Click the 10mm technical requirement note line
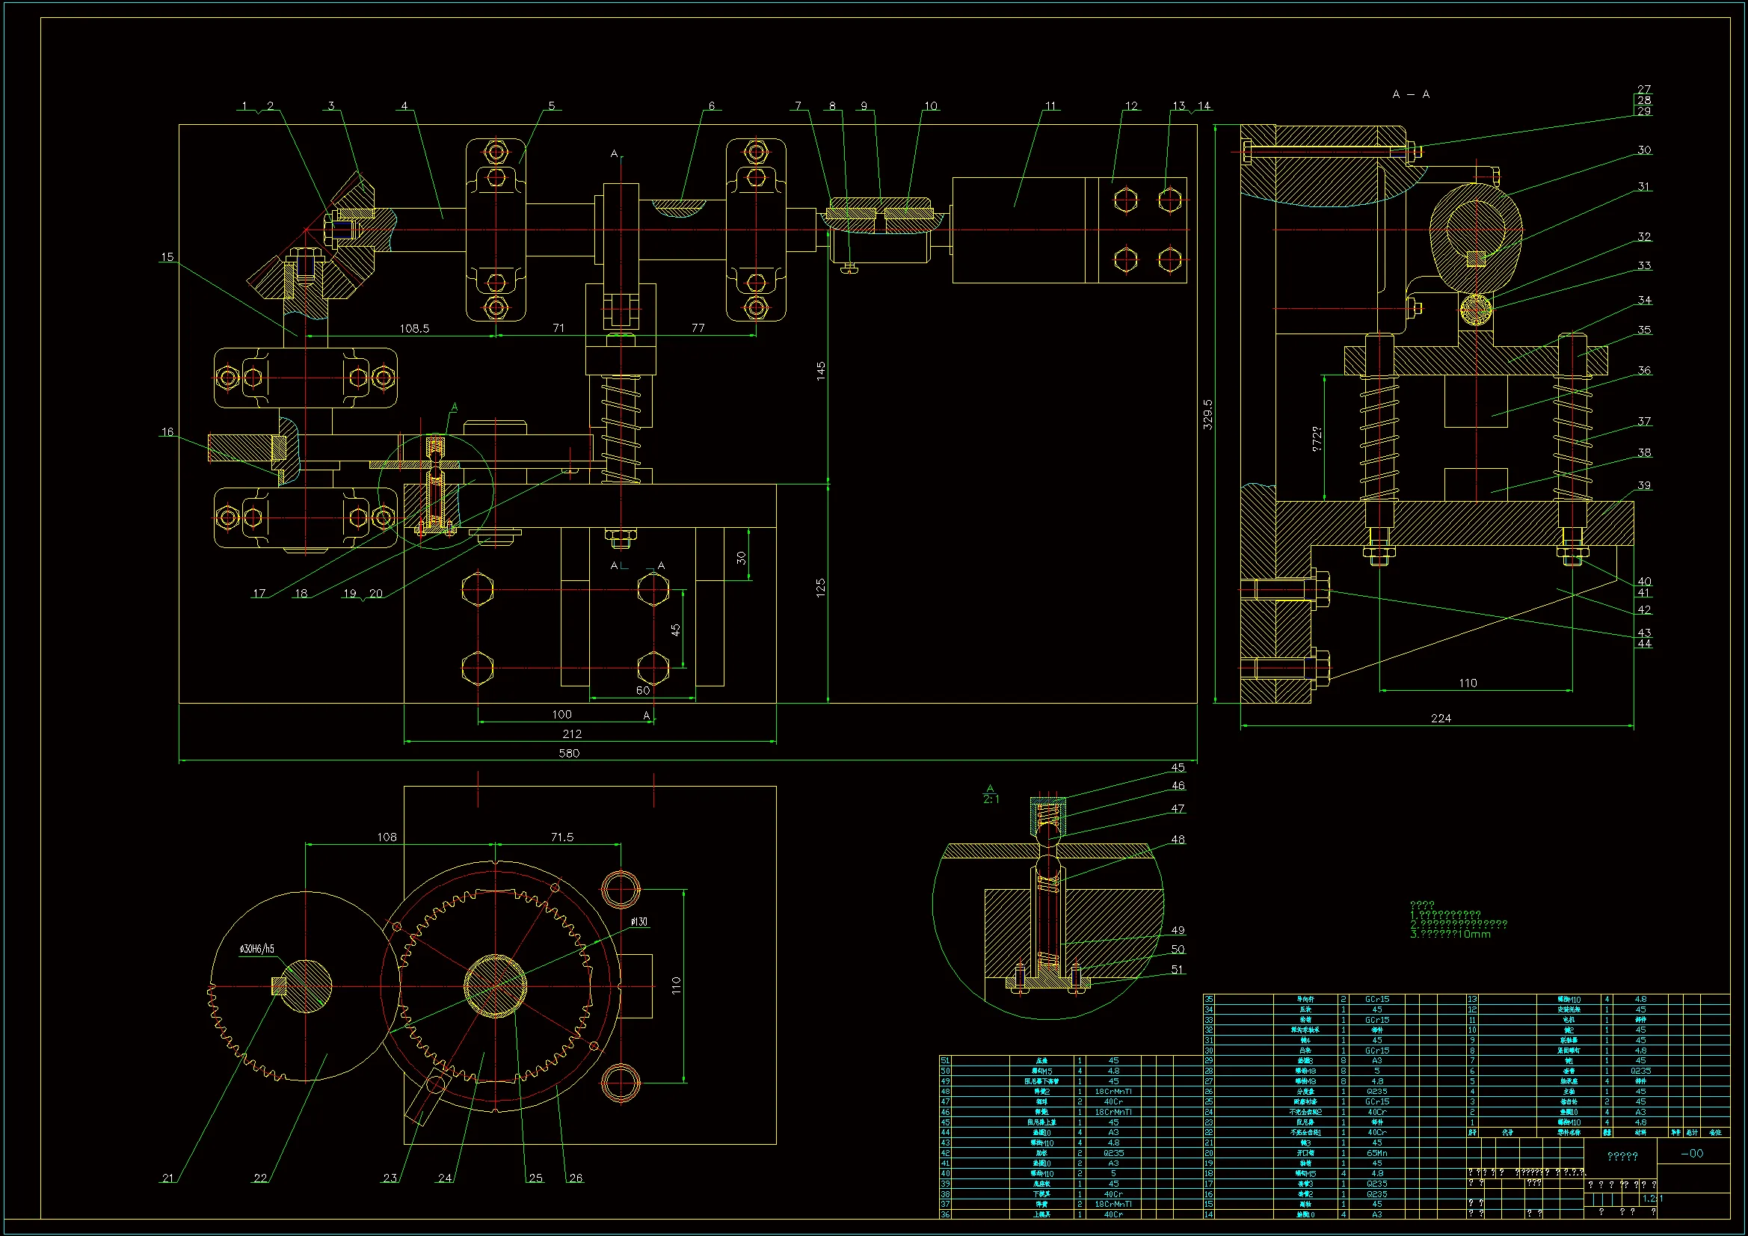The image size is (1748, 1236). [1450, 935]
